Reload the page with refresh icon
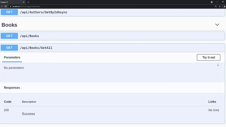Screen dimensions: 226x127 (6, 6)
